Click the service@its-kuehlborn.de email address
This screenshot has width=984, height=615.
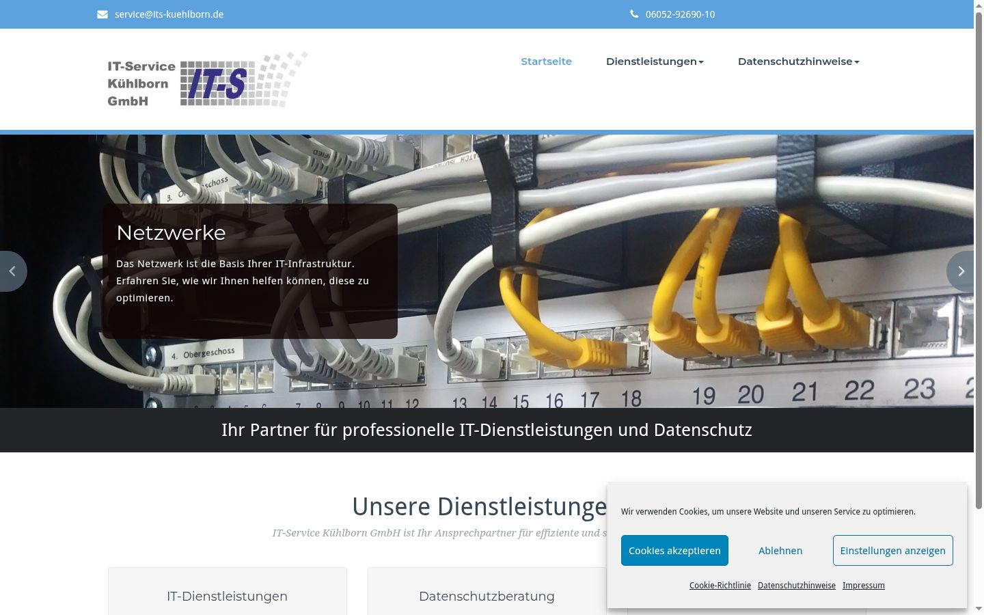click(x=169, y=14)
